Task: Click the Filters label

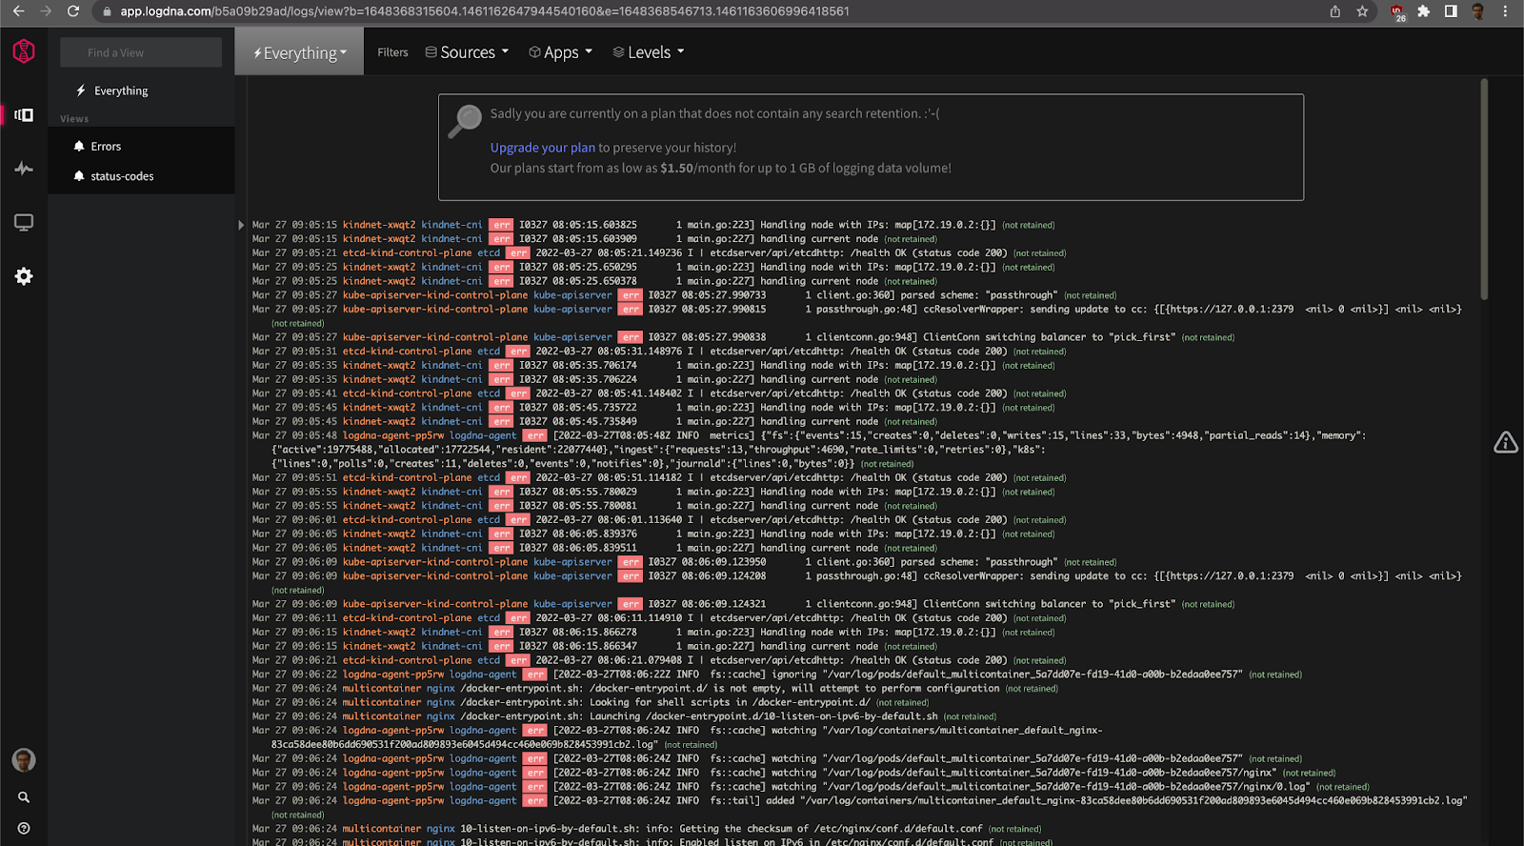Action: coord(392,52)
